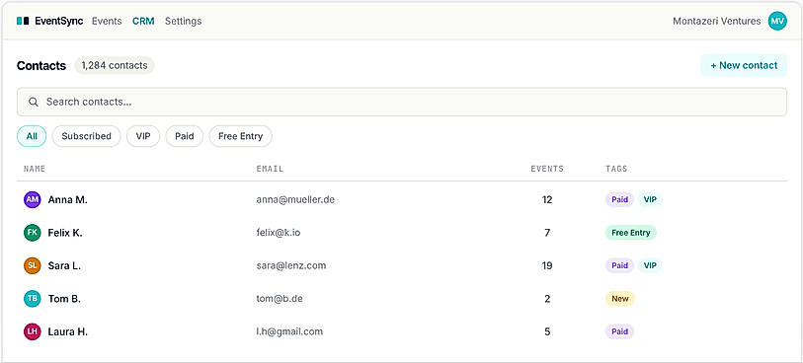Click Anna M.'s AM avatar
Viewport: 803px width, 363px height.
pyautogui.click(x=32, y=200)
